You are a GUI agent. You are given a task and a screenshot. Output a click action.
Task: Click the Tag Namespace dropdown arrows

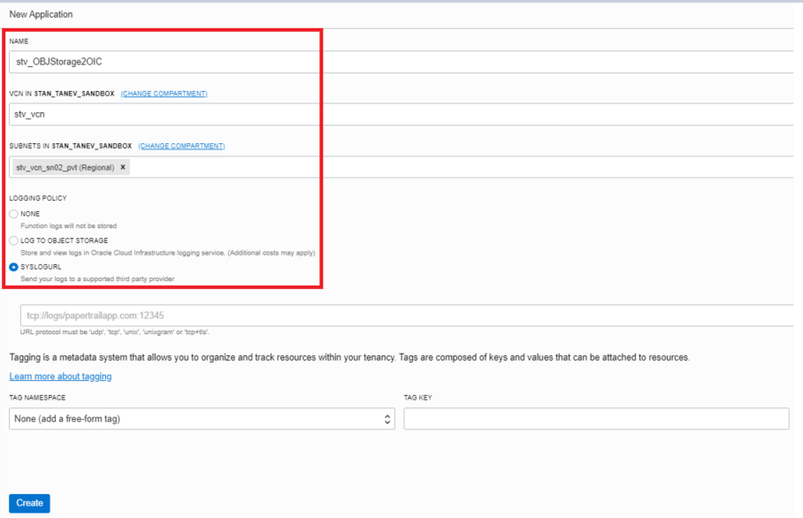click(x=388, y=419)
